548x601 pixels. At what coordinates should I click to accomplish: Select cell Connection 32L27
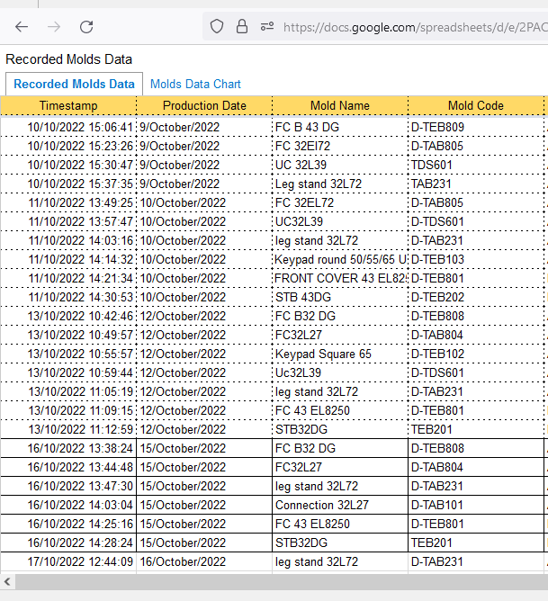[x=340, y=505]
